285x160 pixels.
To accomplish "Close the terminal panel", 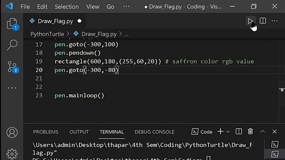I will (274, 132).
